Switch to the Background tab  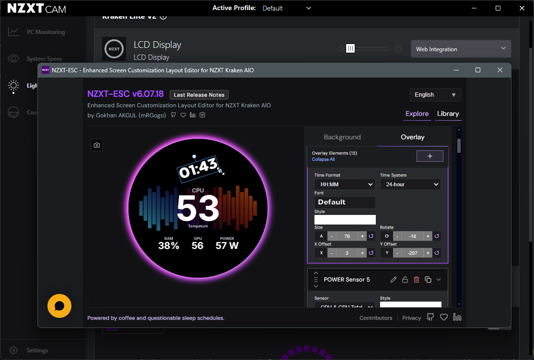(x=342, y=137)
